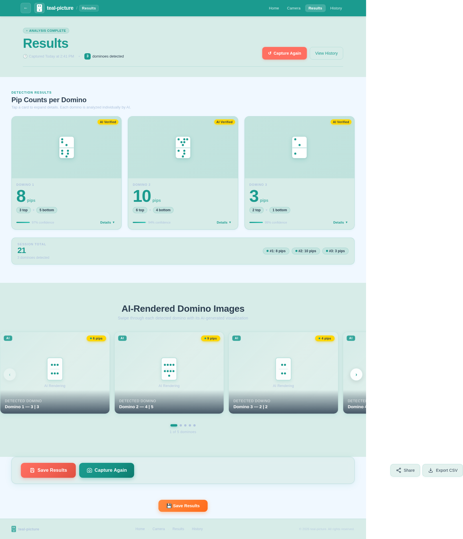
Task: Click the AI badge on Domino 2 — 4 | 5 slide
Action: coord(122,338)
